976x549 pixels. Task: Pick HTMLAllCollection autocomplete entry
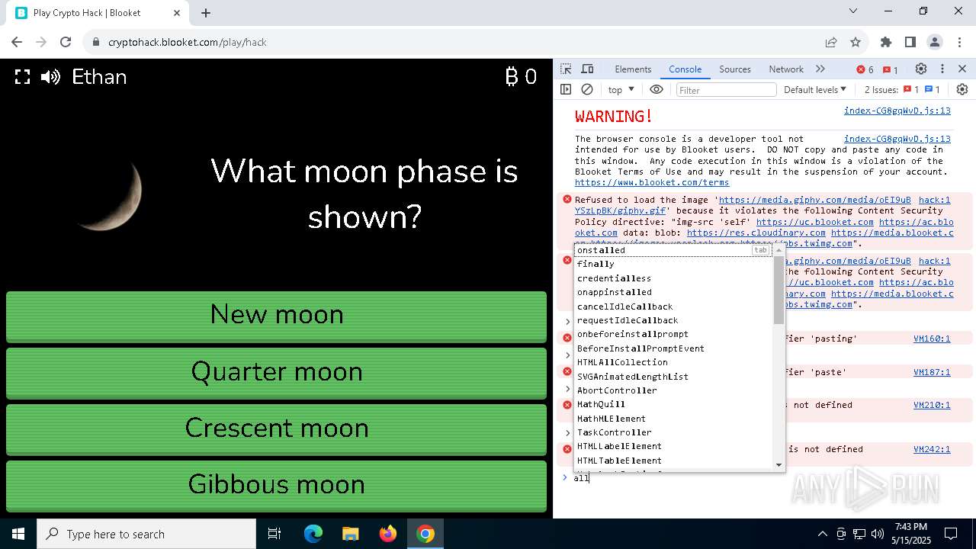673,362
